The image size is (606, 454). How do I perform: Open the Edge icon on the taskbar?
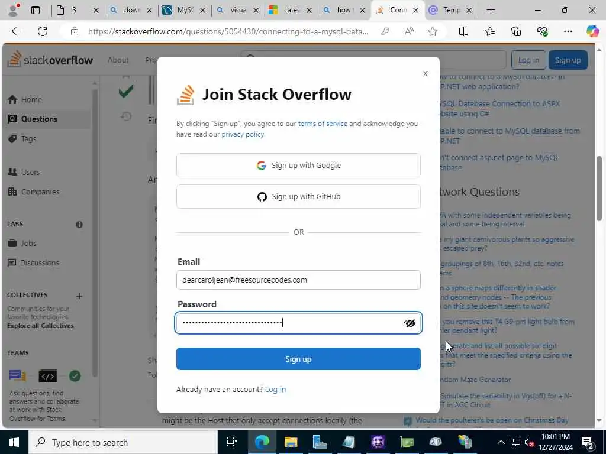262,442
